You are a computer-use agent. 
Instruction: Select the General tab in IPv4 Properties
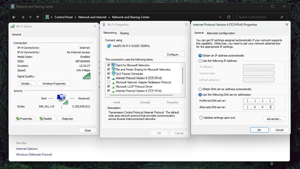[x=199, y=33]
